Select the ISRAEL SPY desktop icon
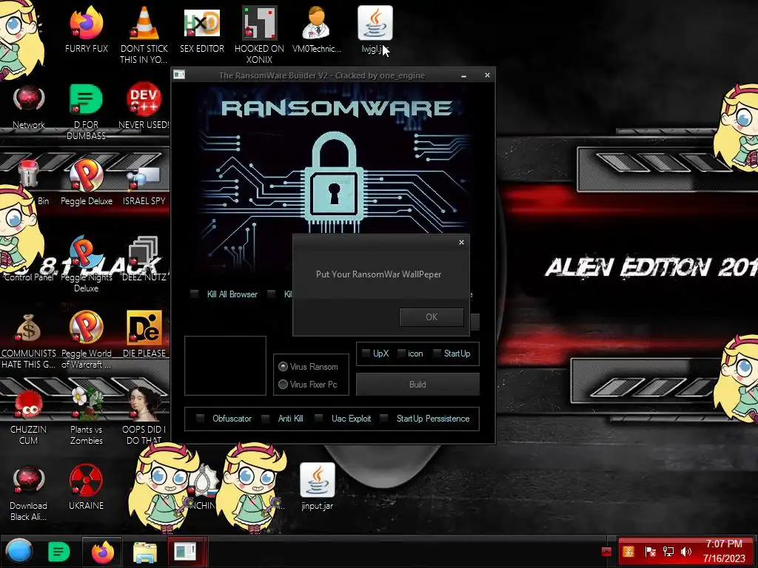758x568 pixels. click(144, 183)
